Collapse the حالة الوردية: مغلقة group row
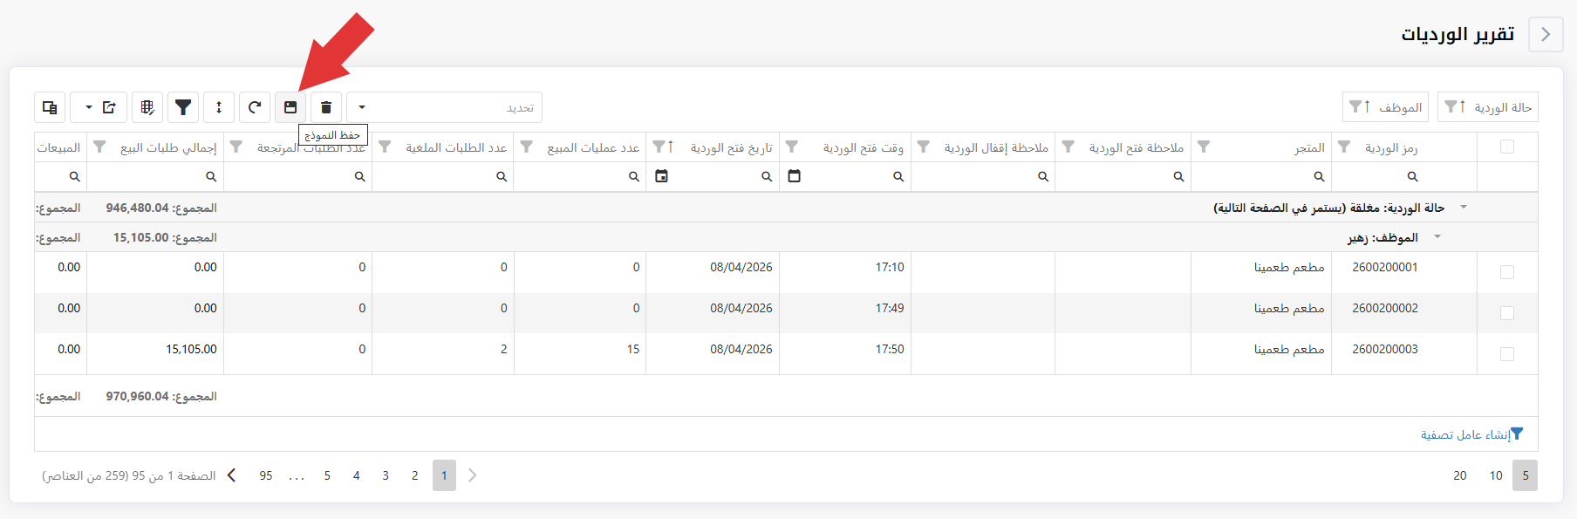This screenshot has height=519, width=1577. point(1464,208)
